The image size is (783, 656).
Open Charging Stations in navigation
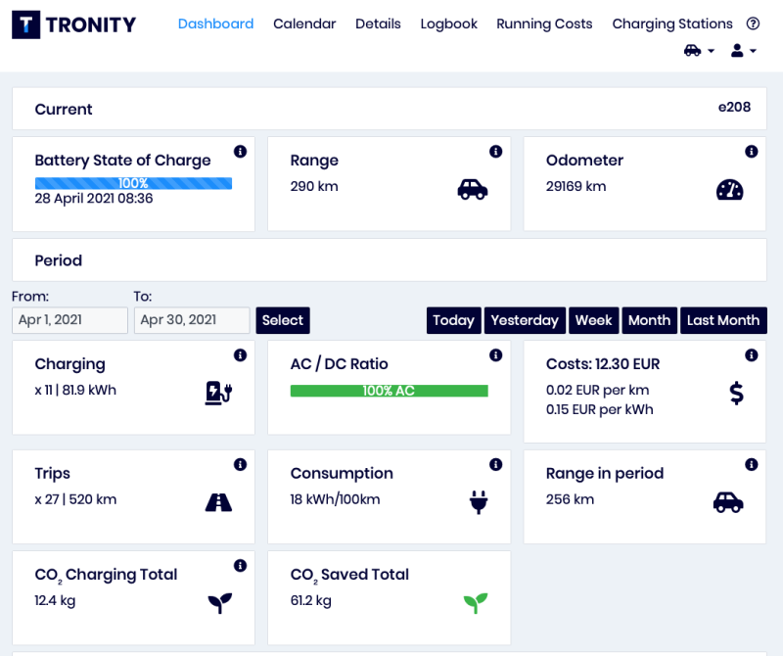pyautogui.click(x=671, y=24)
